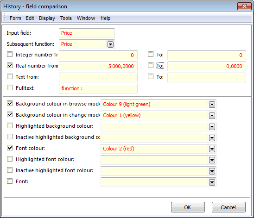The image size is (254, 218).
Task: Open the browse mode background colour dropdown arrow
Action: [x=212, y=105]
